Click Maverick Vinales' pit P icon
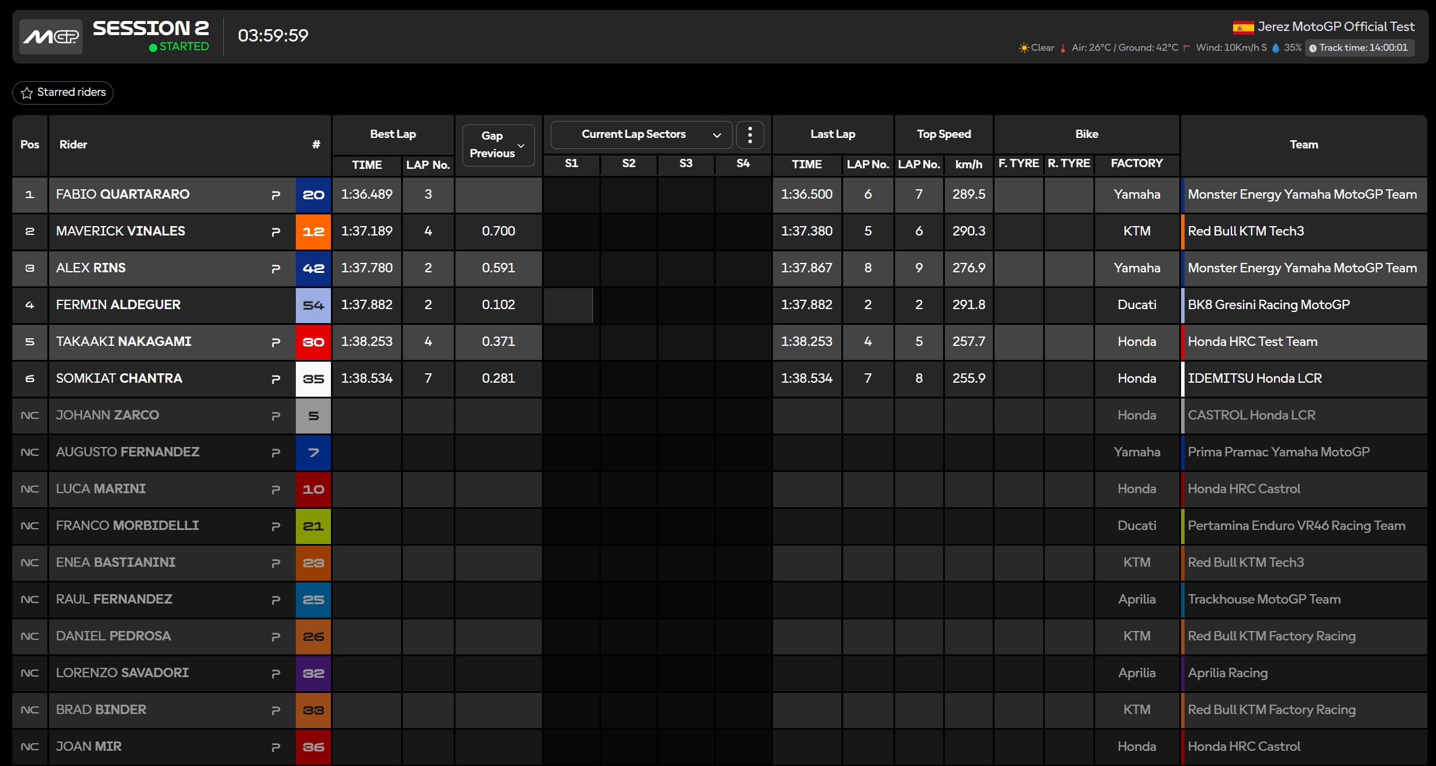Screen dimensions: 1436x766 pos(276,232)
